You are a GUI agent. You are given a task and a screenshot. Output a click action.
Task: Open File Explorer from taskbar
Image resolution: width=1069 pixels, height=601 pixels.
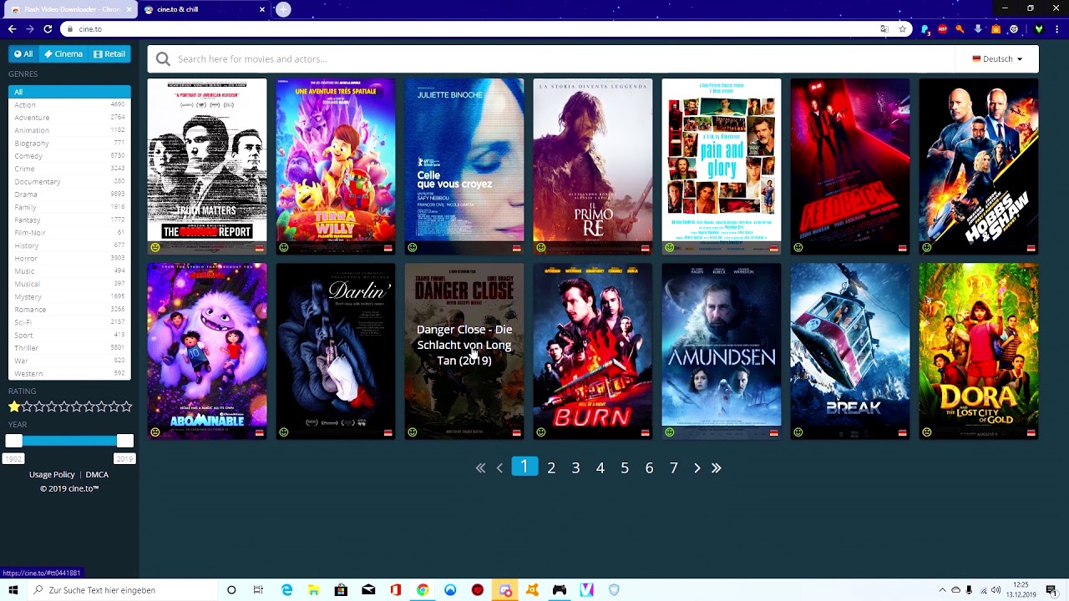[x=314, y=590]
